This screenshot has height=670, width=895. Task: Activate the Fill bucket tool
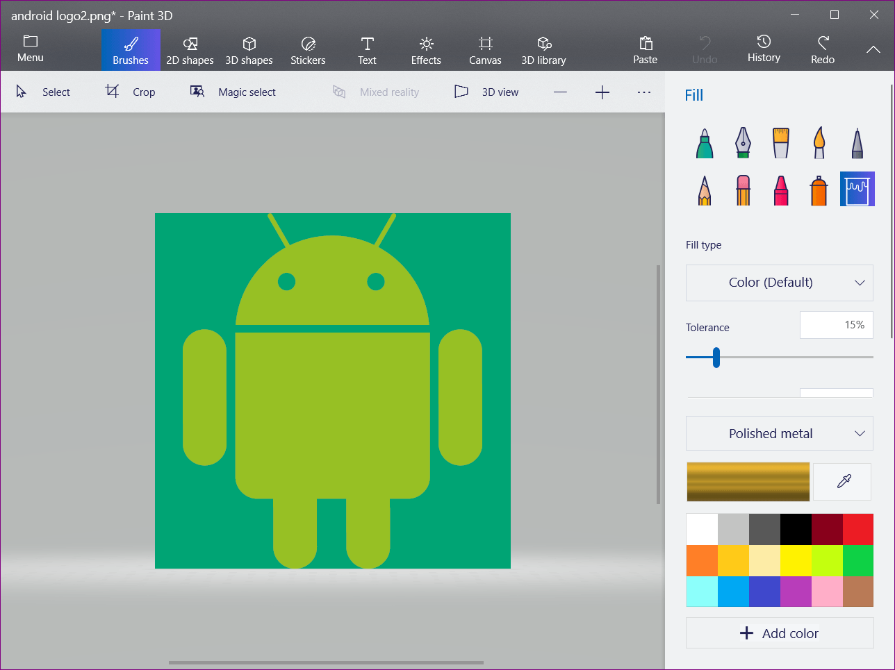pyautogui.click(x=857, y=190)
